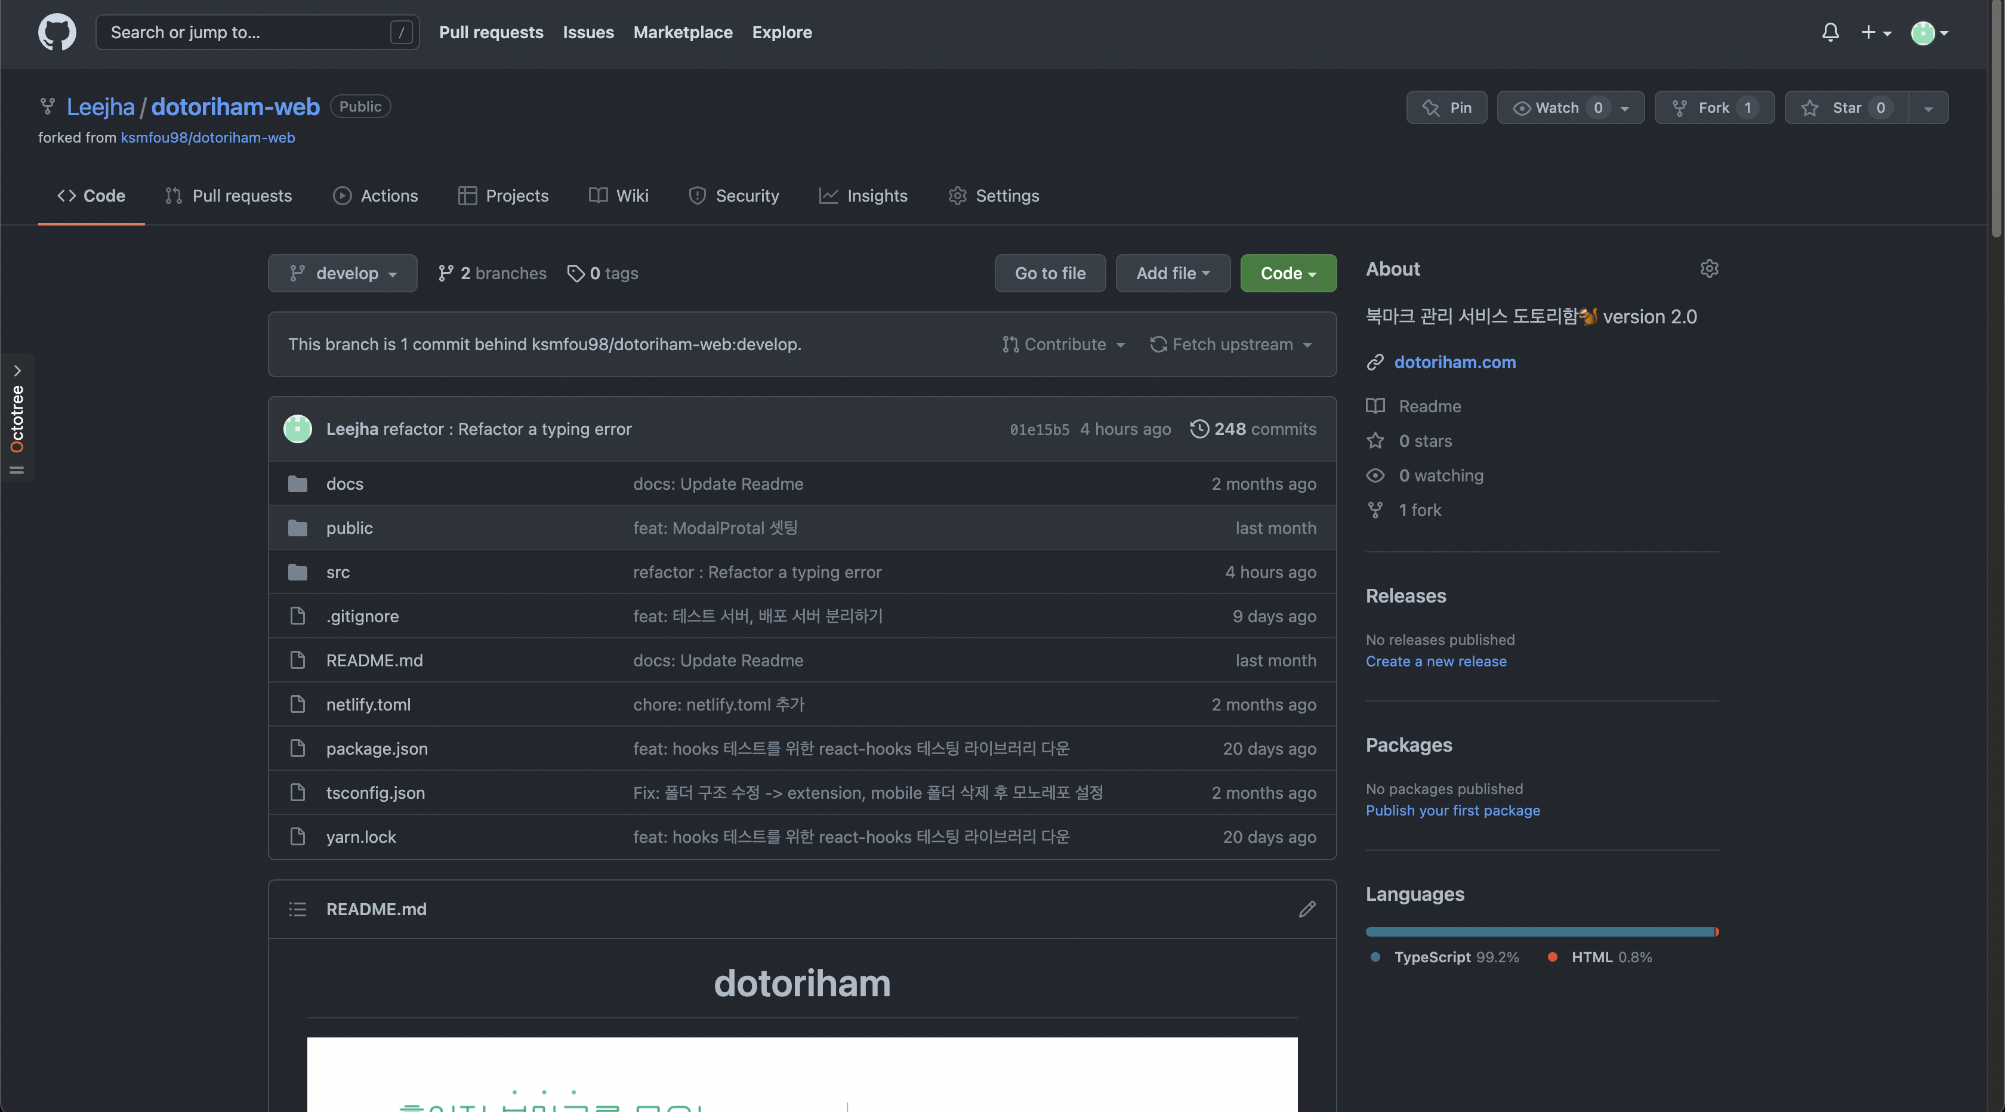Screen dimensions: 2005x1112
Task: Open the src folder
Action: (x=338, y=572)
